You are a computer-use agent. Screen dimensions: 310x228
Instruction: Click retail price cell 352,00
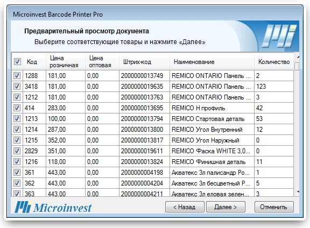pos(66,140)
